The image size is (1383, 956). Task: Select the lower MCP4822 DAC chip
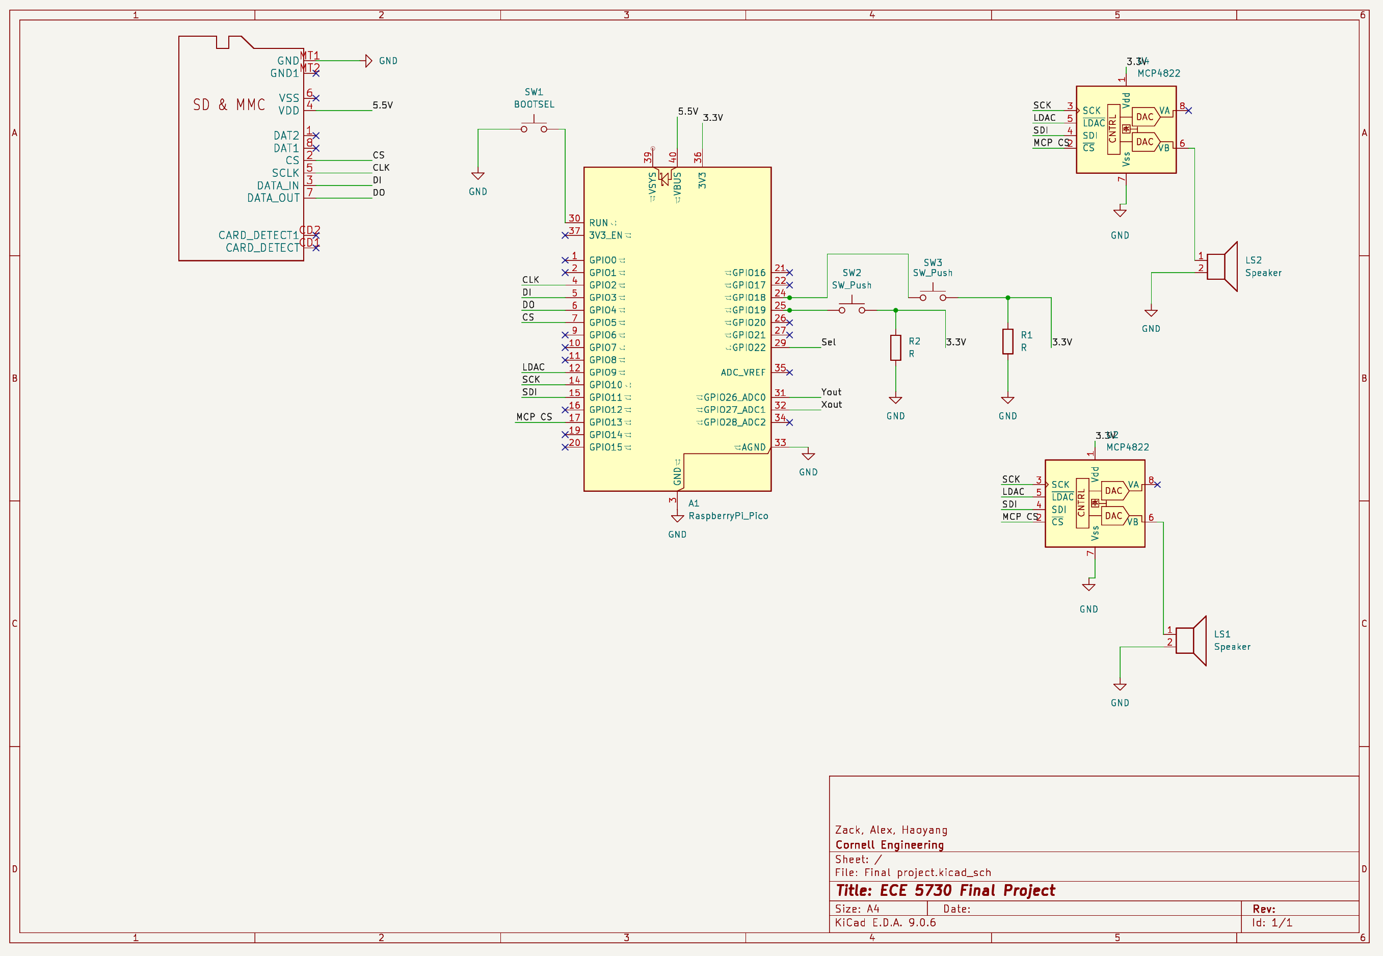click(1095, 503)
